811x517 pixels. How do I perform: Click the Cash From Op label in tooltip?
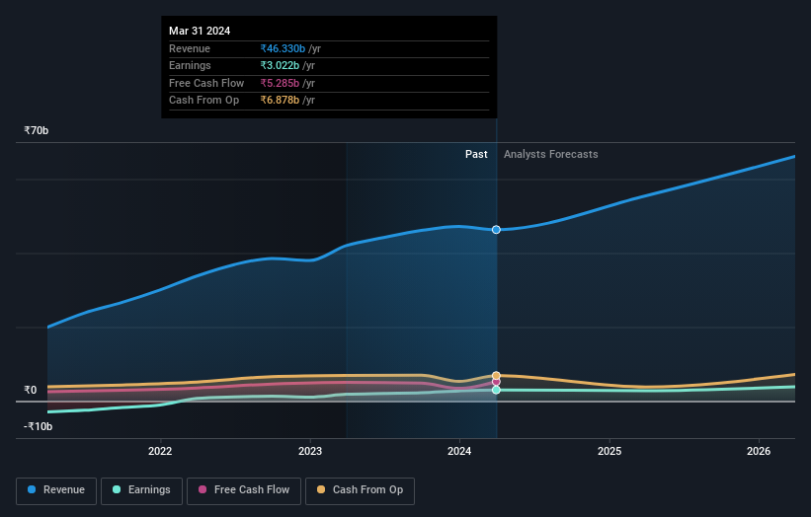(203, 101)
